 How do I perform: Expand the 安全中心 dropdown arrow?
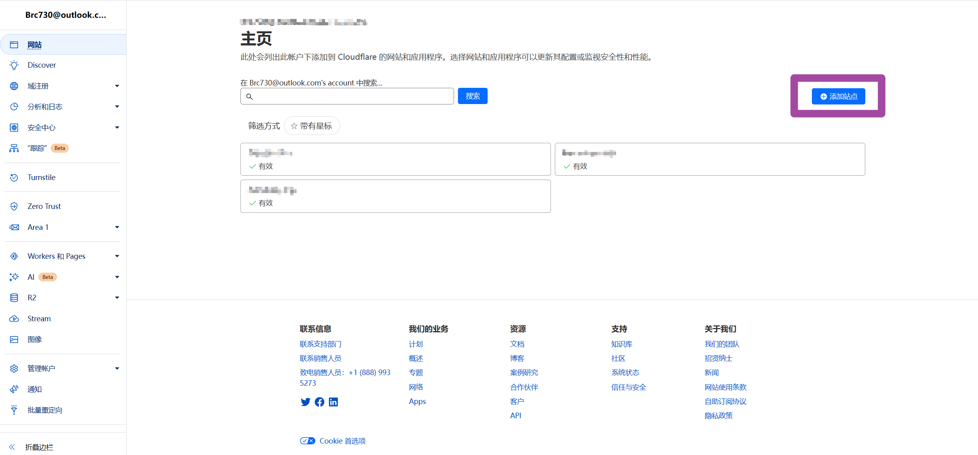[117, 127]
